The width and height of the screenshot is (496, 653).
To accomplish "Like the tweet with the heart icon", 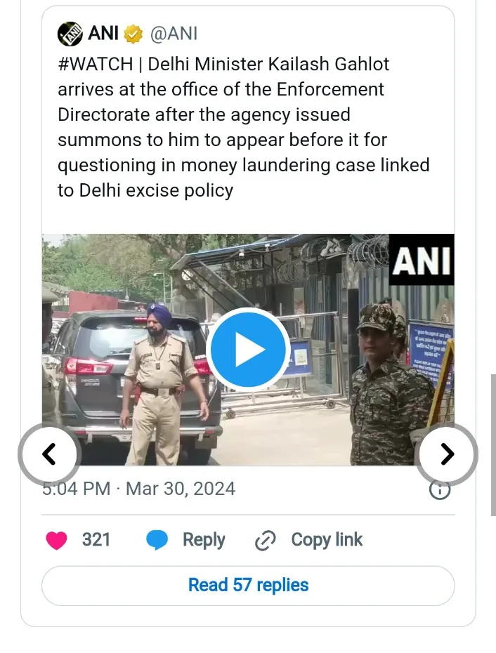I will (x=56, y=540).
